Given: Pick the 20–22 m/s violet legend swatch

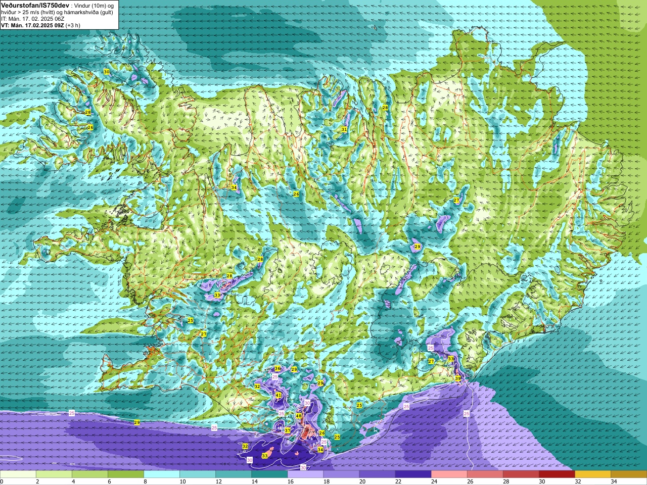Looking at the screenshot, I should tap(377, 474).
